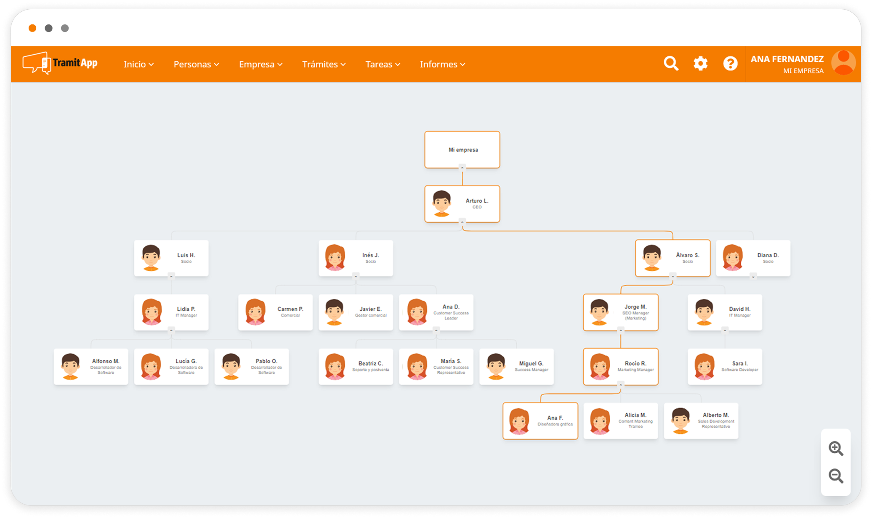Select the Miguel G. Success Manager card

point(516,366)
